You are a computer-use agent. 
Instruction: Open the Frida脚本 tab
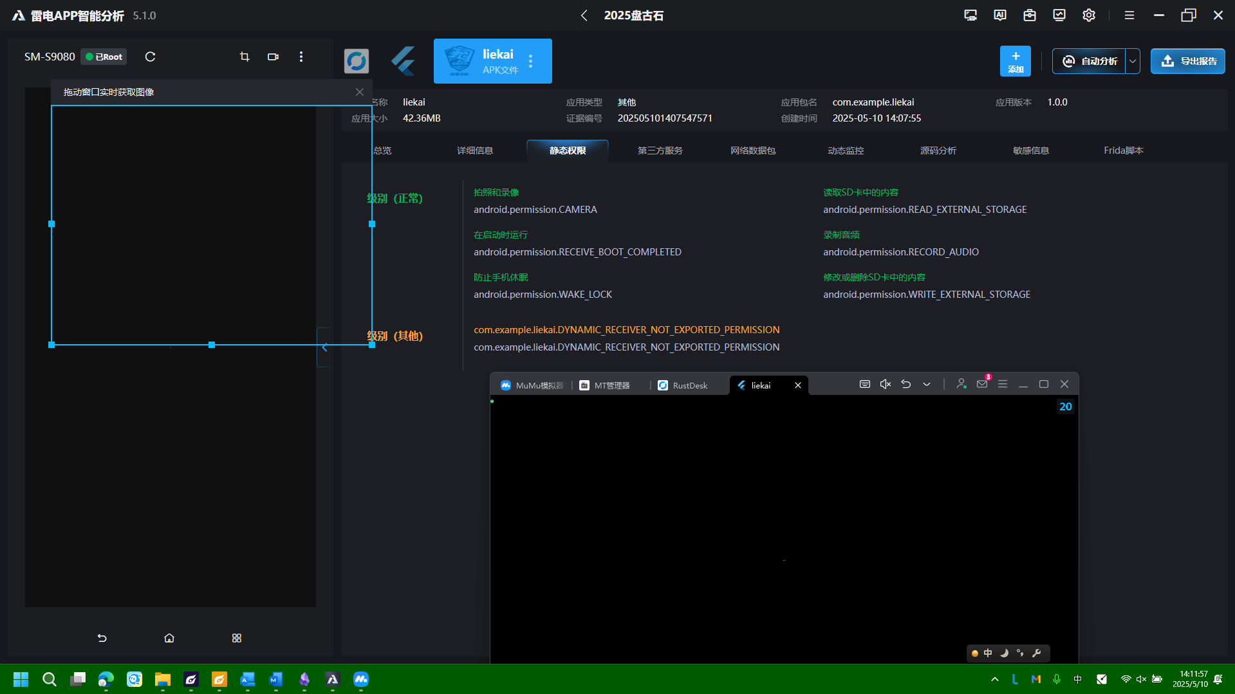[1124, 151]
